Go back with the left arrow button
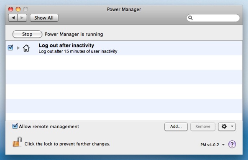Screen dimensions: 248x160 click(13, 17)
